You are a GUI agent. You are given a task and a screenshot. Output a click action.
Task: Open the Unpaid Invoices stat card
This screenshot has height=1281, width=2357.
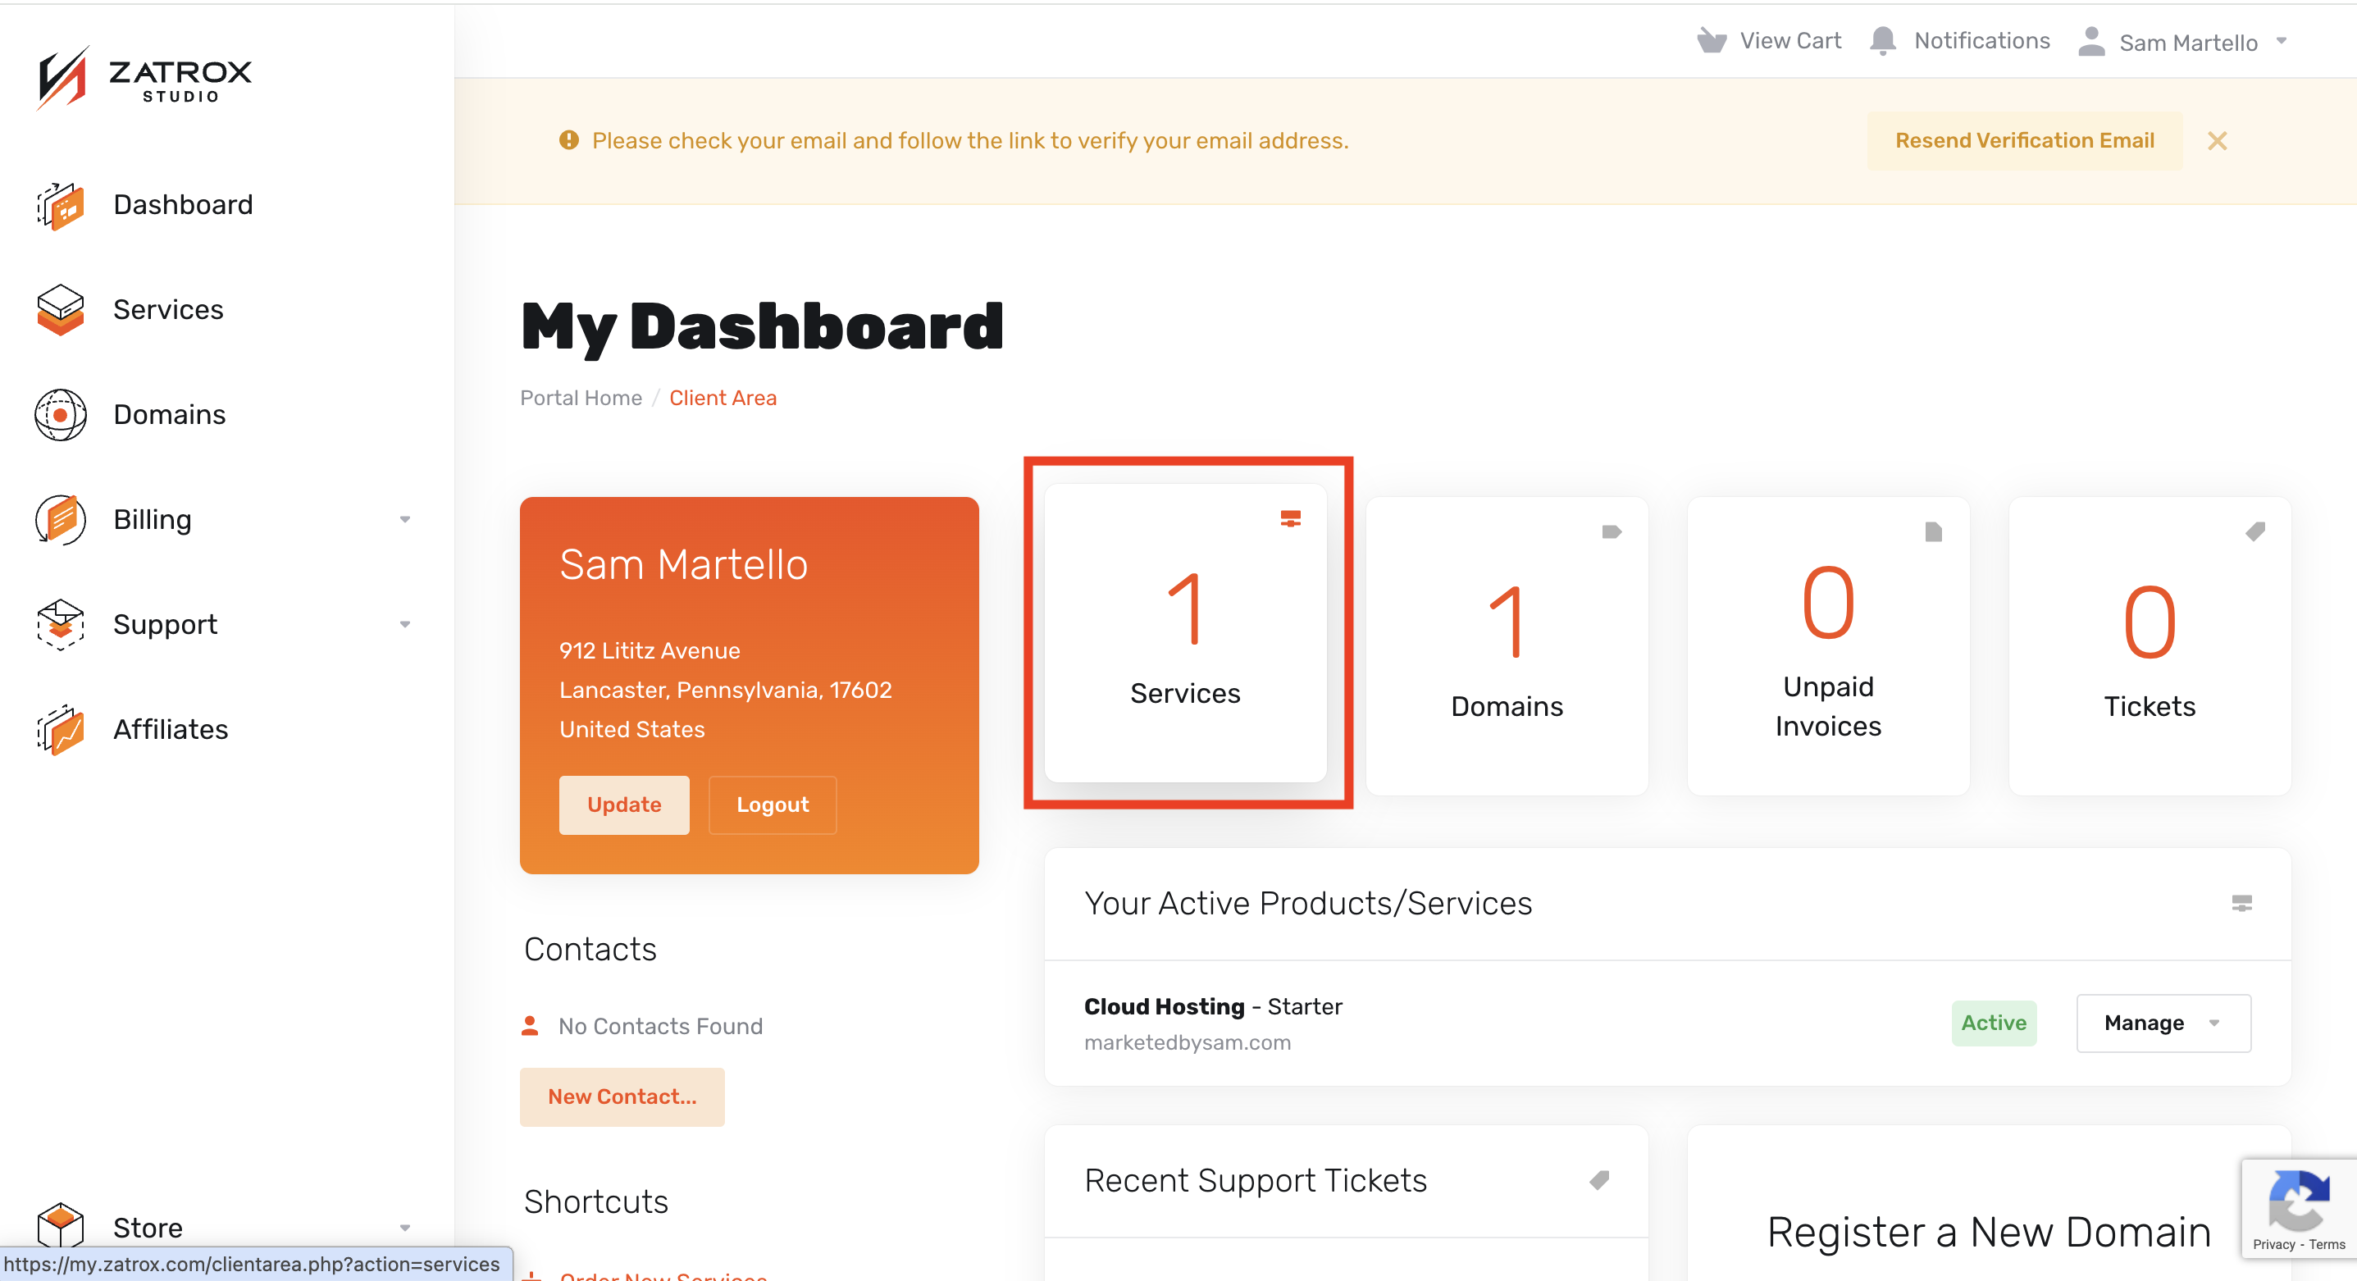(1828, 645)
